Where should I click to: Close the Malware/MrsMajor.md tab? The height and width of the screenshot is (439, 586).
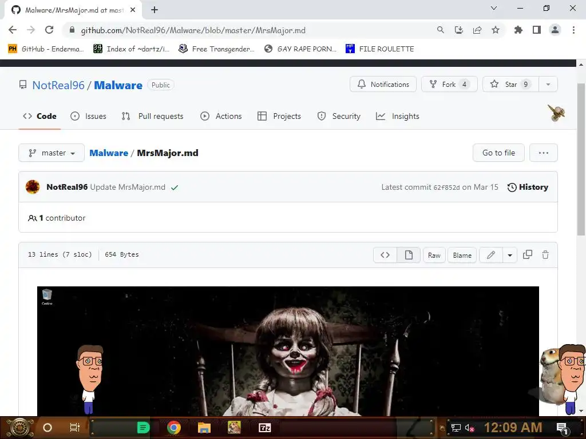pyautogui.click(x=133, y=10)
